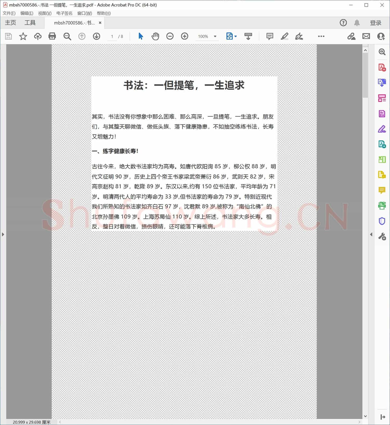Click horizontal scrollbar right arrow

359,422
